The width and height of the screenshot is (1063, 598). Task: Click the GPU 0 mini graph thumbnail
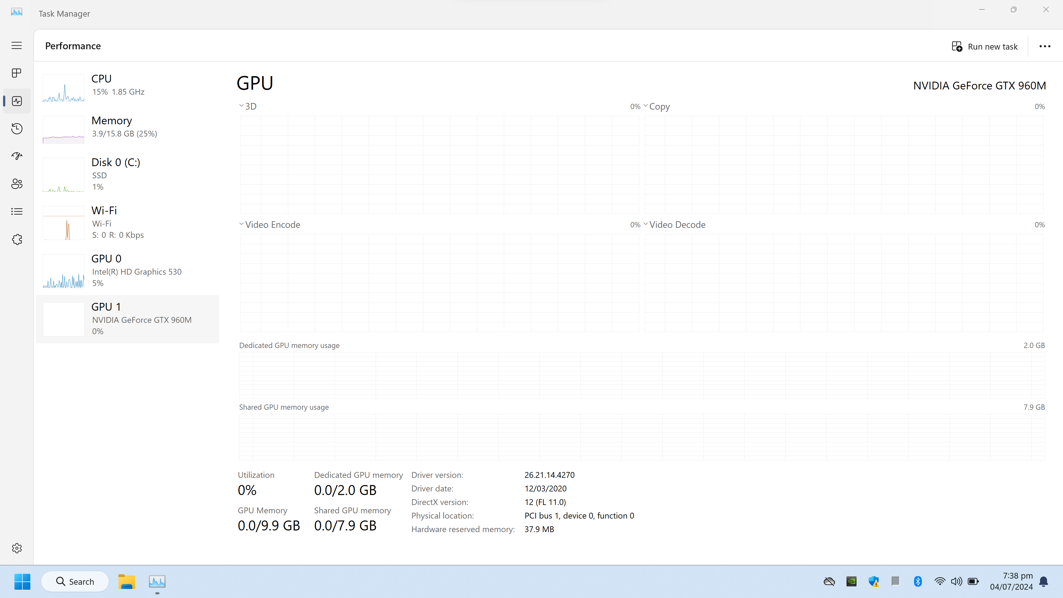(x=64, y=271)
